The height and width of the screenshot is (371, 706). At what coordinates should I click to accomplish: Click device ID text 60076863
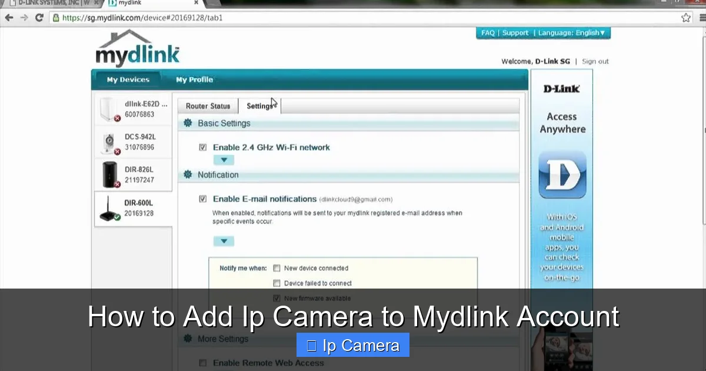[139, 114]
